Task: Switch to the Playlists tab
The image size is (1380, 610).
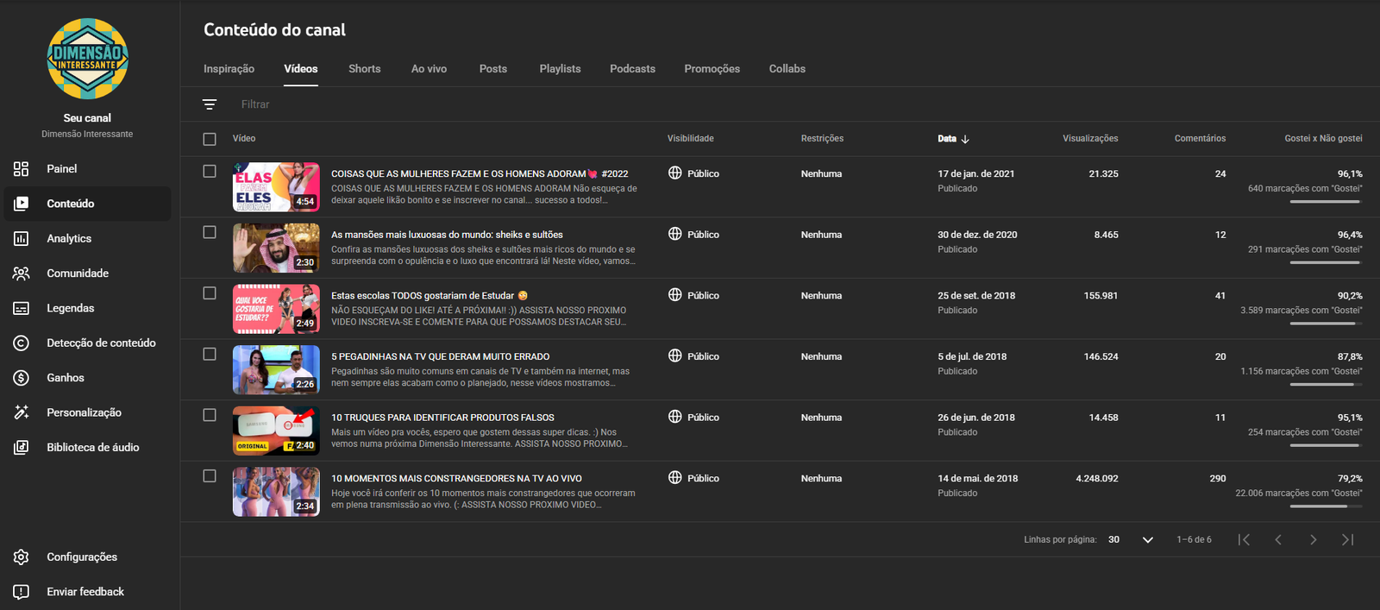Action: click(560, 69)
